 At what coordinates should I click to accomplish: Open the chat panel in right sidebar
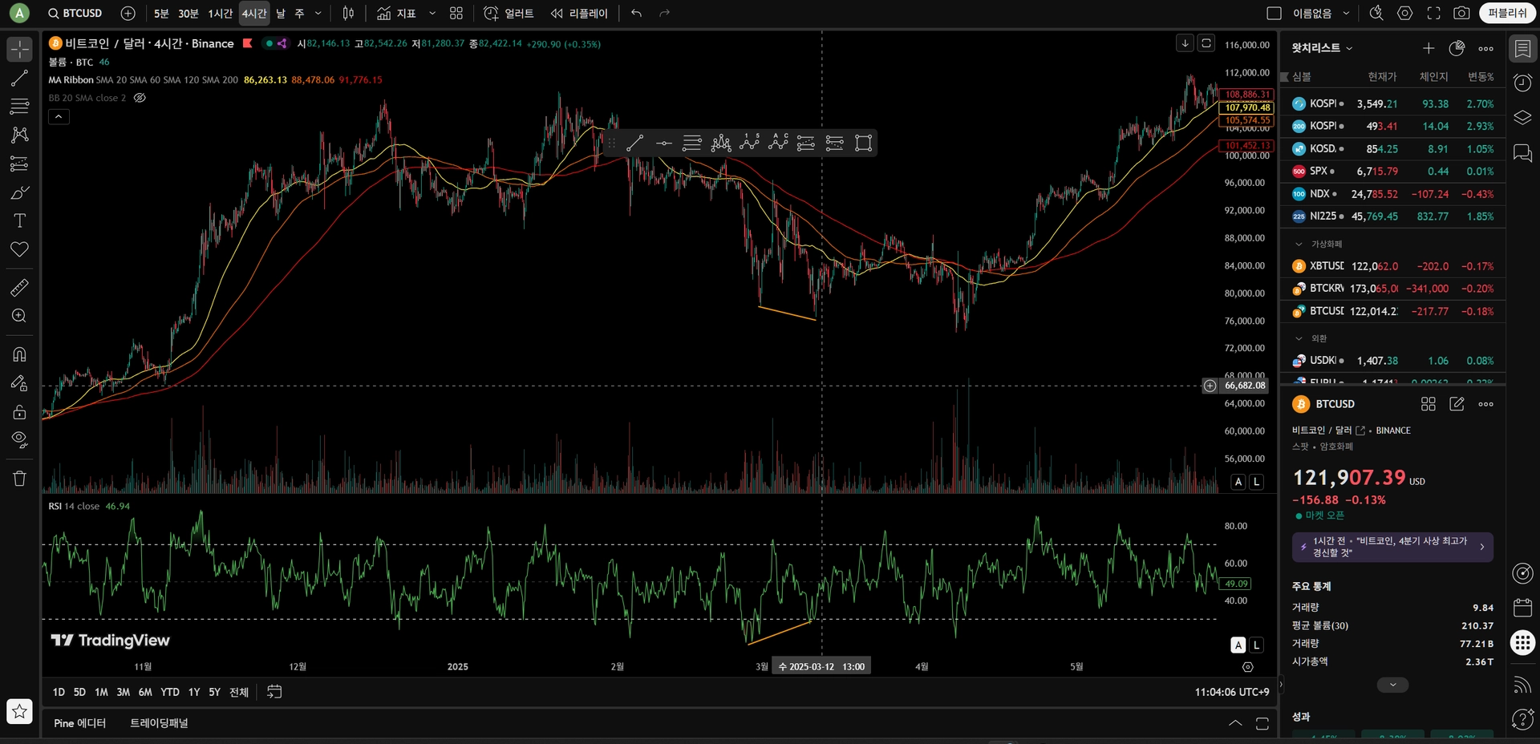coord(1522,153)
